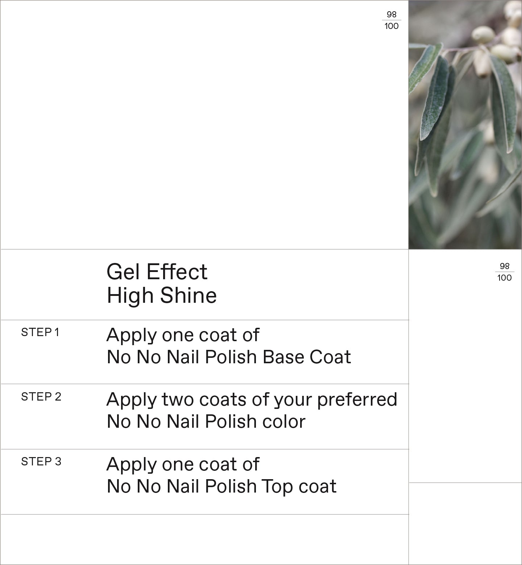The height and width of the screenshot is (565, 522).
Task: Click the empty row beneath STEP 3
Action: coord(204,539)
